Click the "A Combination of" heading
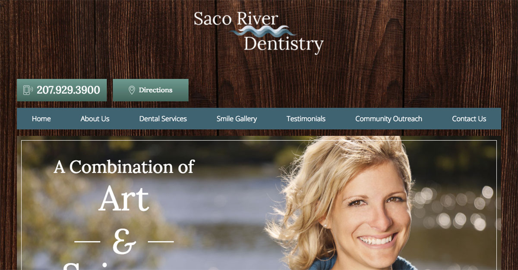Image resolution: width=518 pixels, height=270 pixels. [x=124, y=167]
